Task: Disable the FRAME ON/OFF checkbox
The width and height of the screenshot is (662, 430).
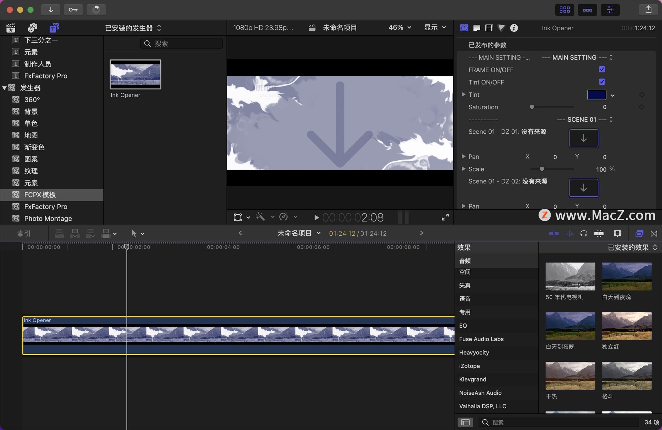Action: (602, 70)
